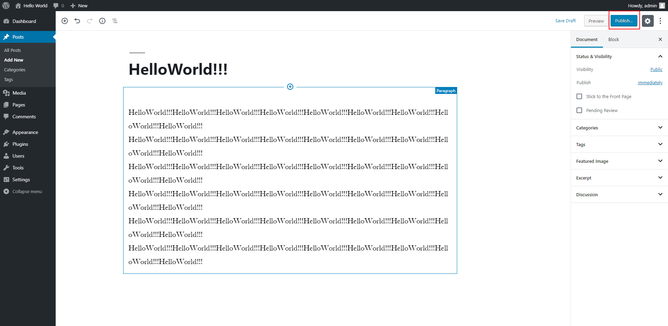The image size is (668, 326).
Task: Undo the last edit
Action: click(x=77, y=21)
